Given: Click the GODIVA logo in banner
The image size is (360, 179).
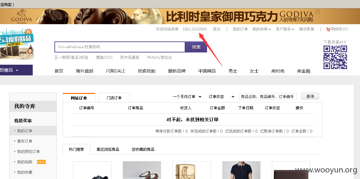Looking at the screenshot, I should (x=22, y=17).
